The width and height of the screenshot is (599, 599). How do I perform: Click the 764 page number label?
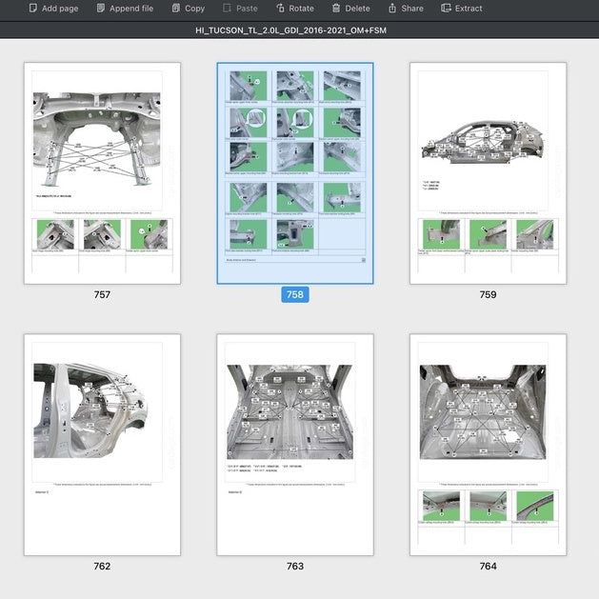[x=488, y=567]
